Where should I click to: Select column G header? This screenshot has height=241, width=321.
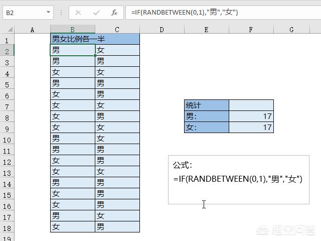292,30
